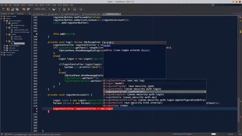Switch to the Person.java editor tab
This screenshot has height=136, width=242.
pyautogui.click(x=40, y=14)
